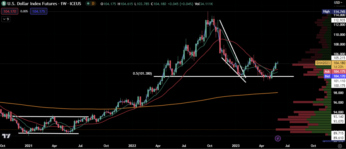Click the high value H104.615 in the legend
The width and height of the screenshot is (346, 149).
[x=125, y=4]
